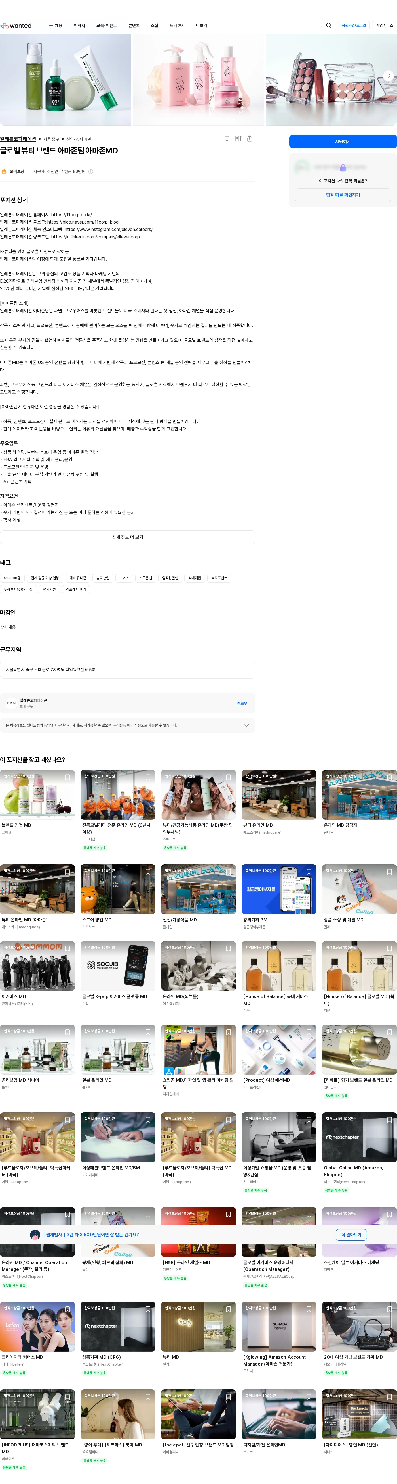The height and width of the screenshot is (1484, 397).
Task: Go to the Wanted home logo
Action: 16,25
